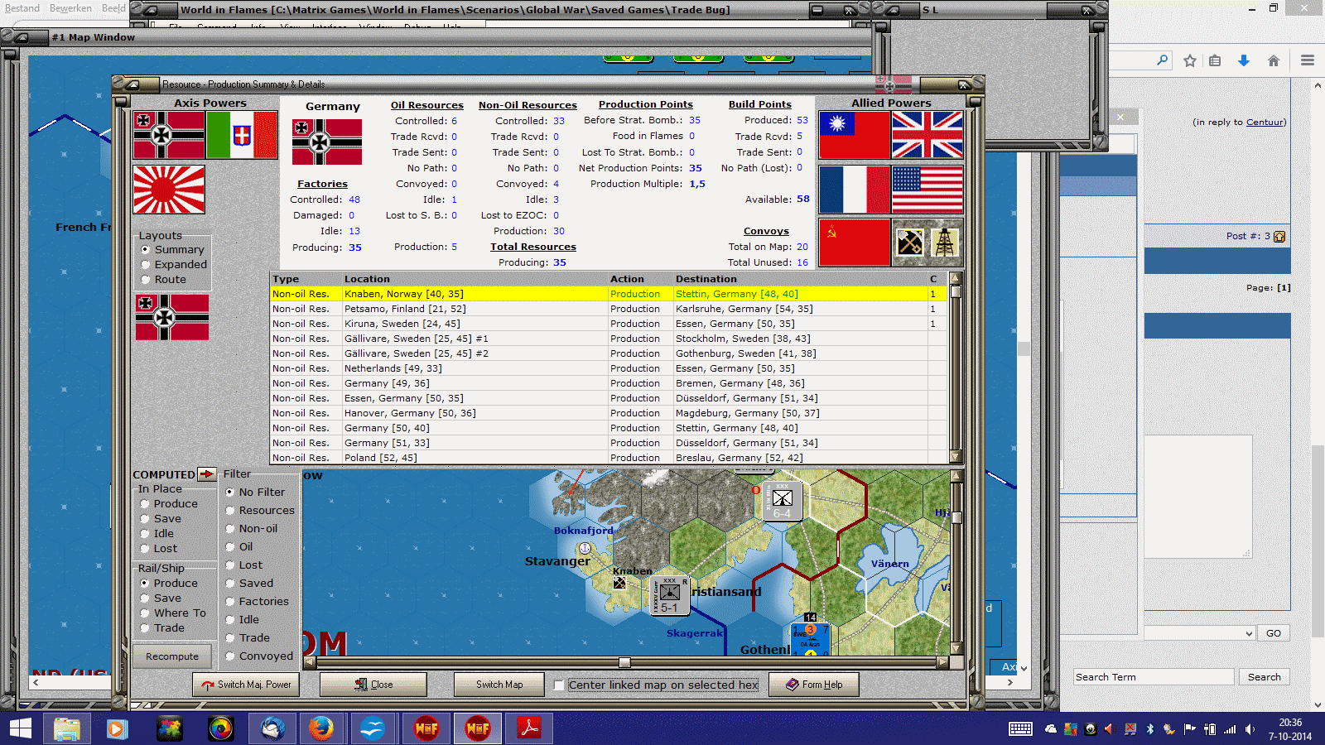Click the linked map vertical scrollbar thumb
1325x745 pixels.
(x=956, y=518)
